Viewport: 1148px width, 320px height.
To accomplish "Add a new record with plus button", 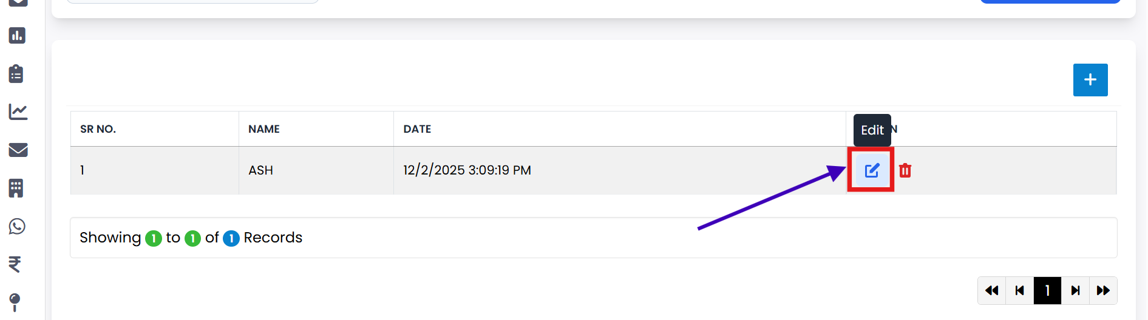I will 1090,80.
